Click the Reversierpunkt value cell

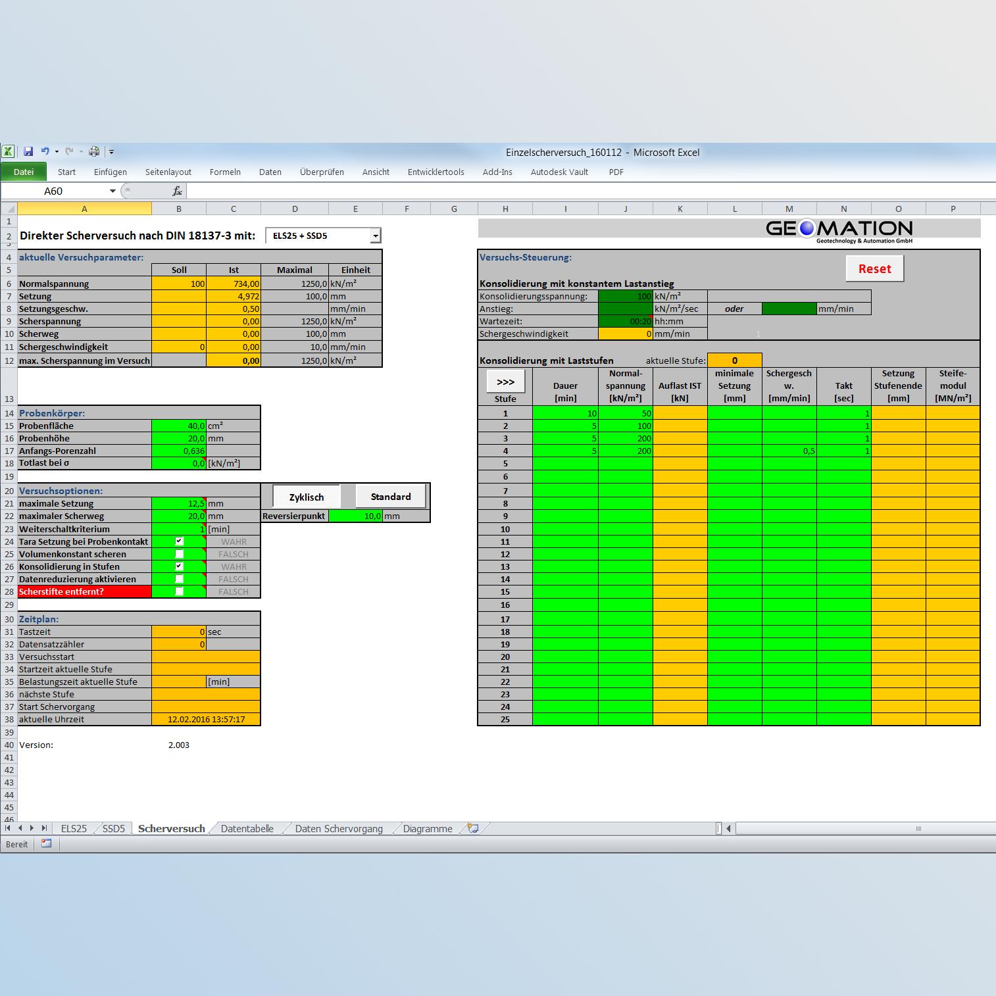(355, 516)
